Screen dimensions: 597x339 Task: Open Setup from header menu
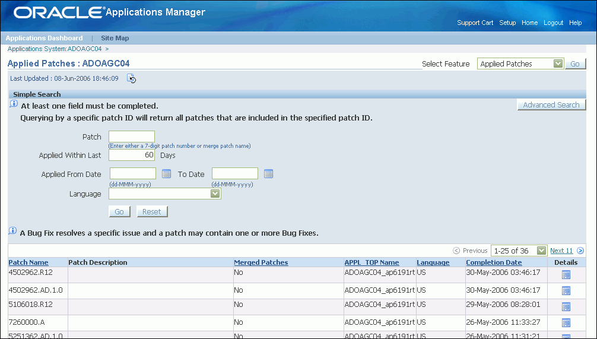click(x=507, y=23)
